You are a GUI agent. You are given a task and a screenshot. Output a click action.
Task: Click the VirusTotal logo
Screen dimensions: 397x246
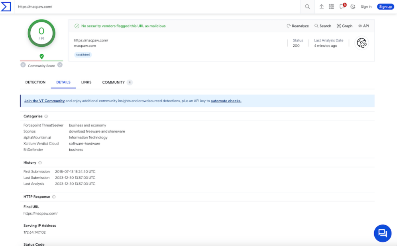(6, 6)
